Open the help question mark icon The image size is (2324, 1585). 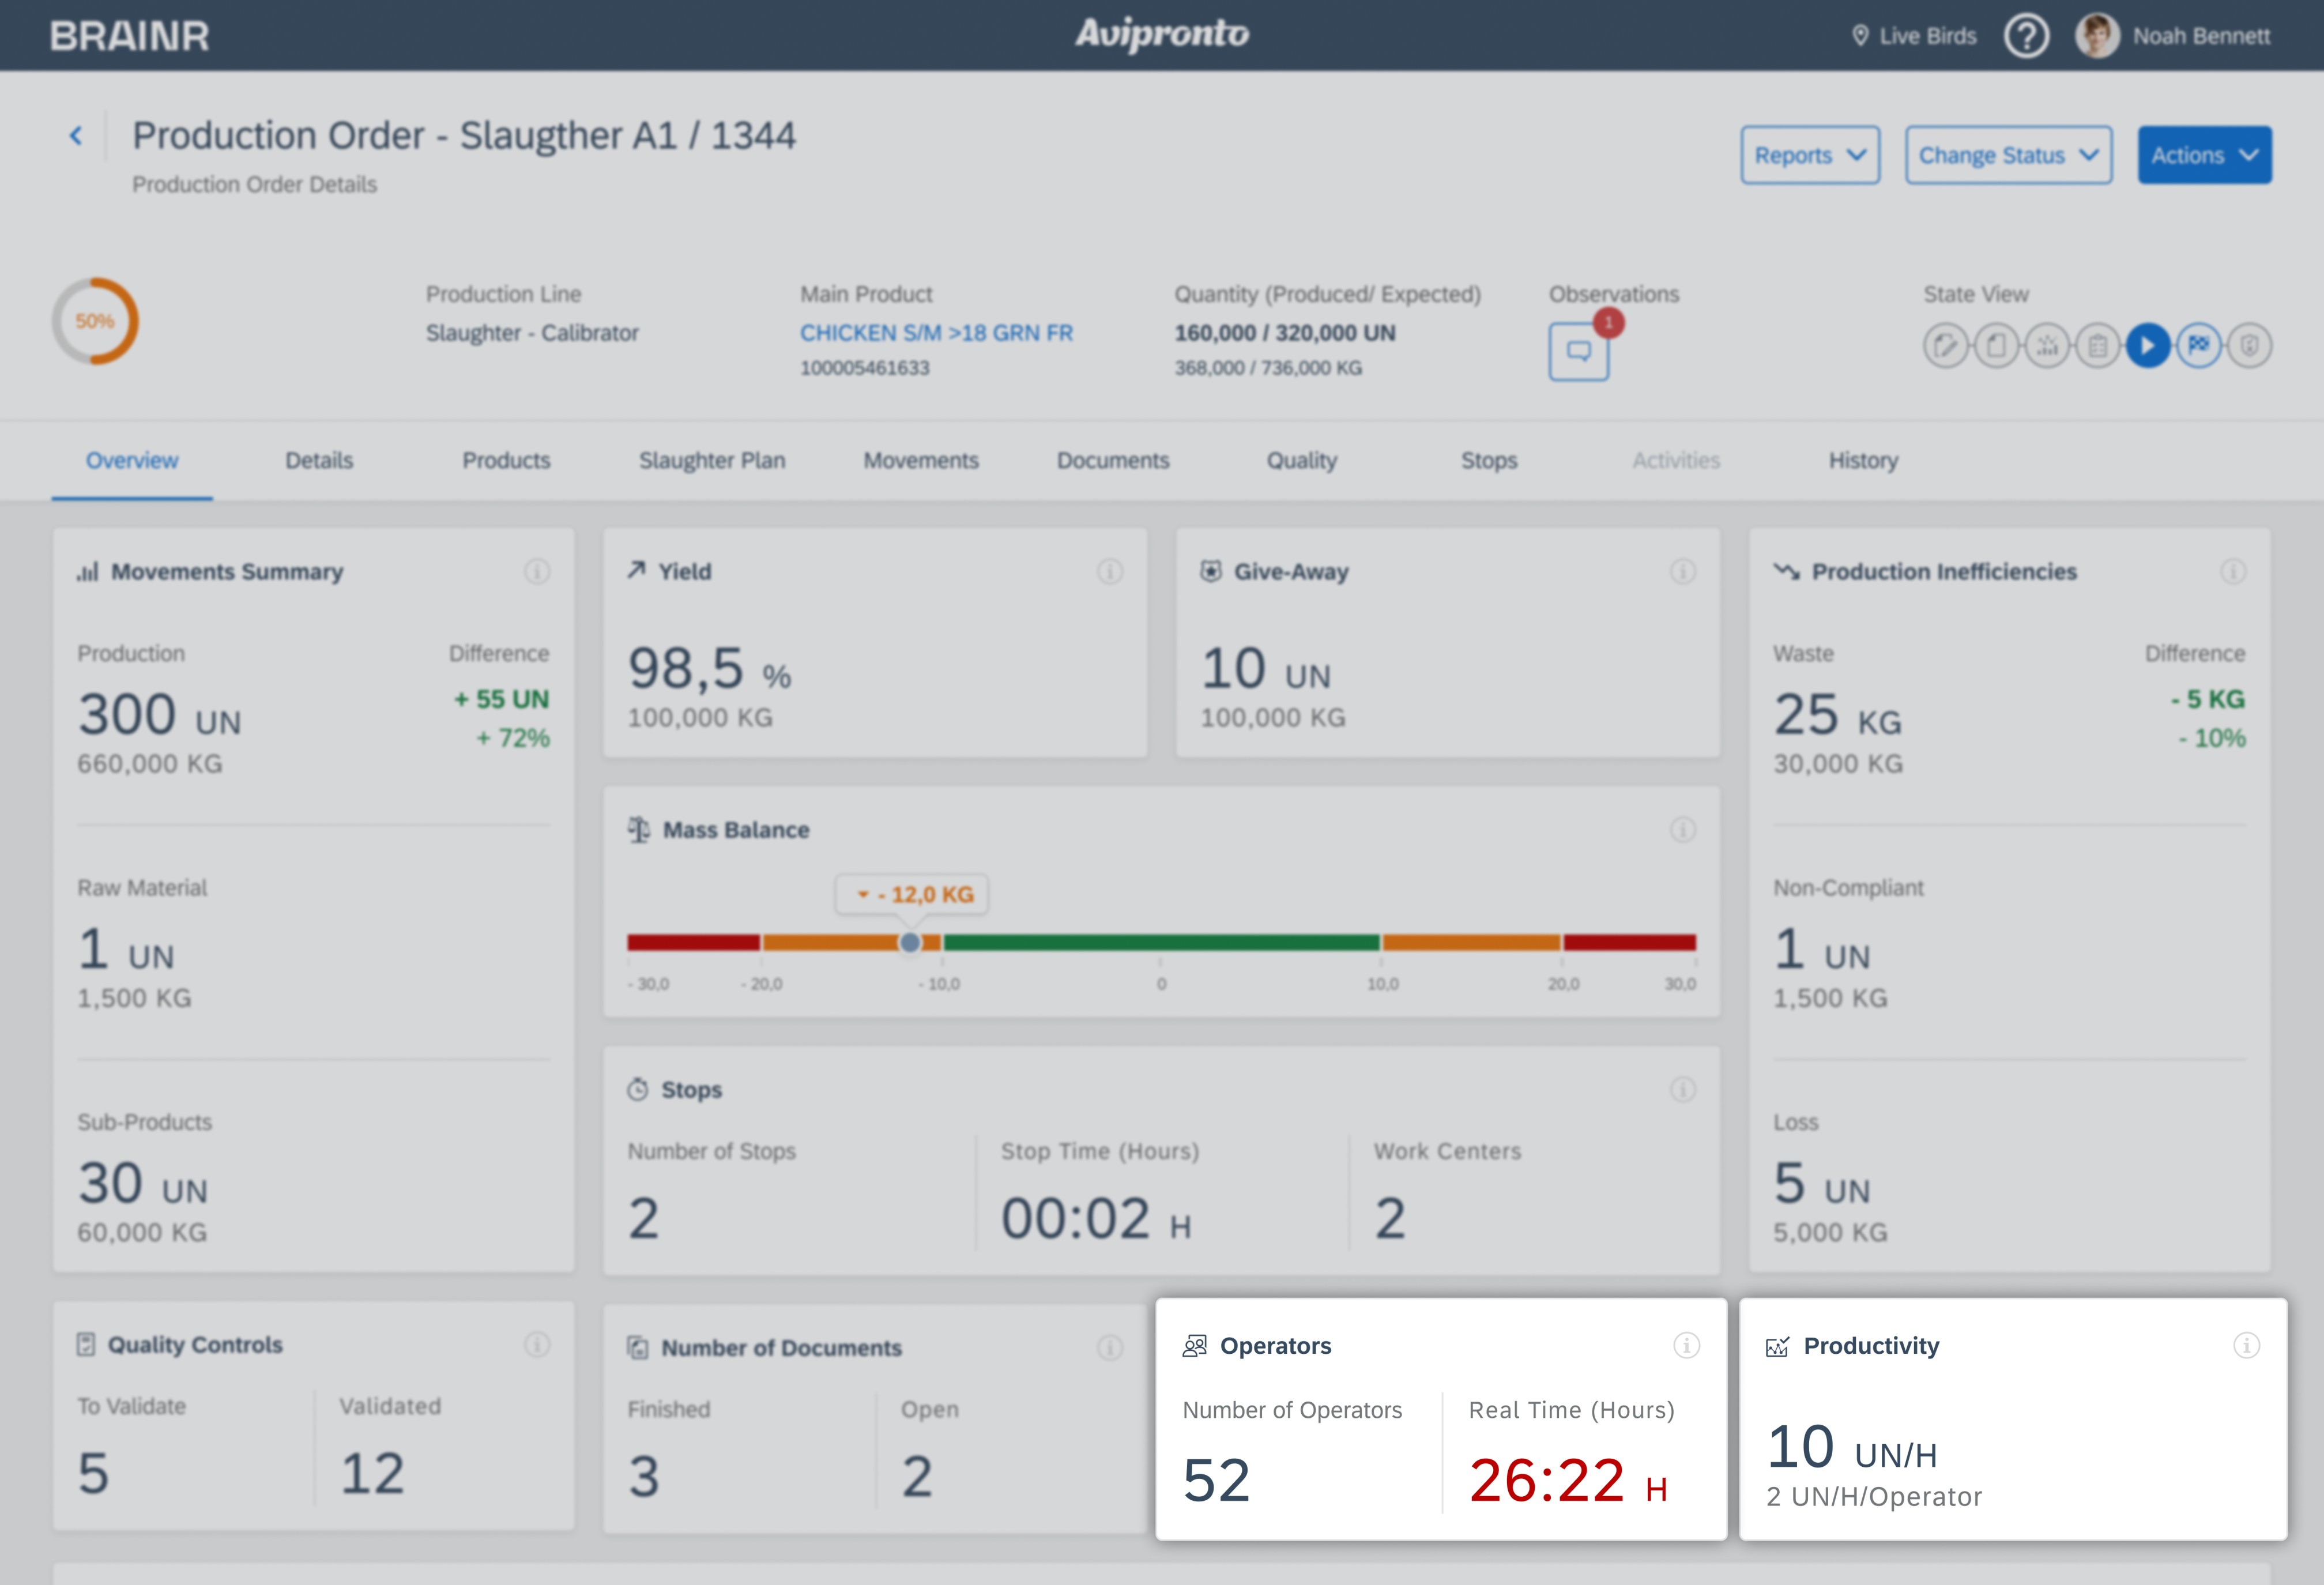click(2026, 37)
